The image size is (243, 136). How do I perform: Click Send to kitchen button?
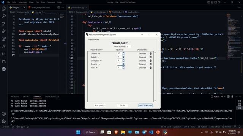pos(145,105)
